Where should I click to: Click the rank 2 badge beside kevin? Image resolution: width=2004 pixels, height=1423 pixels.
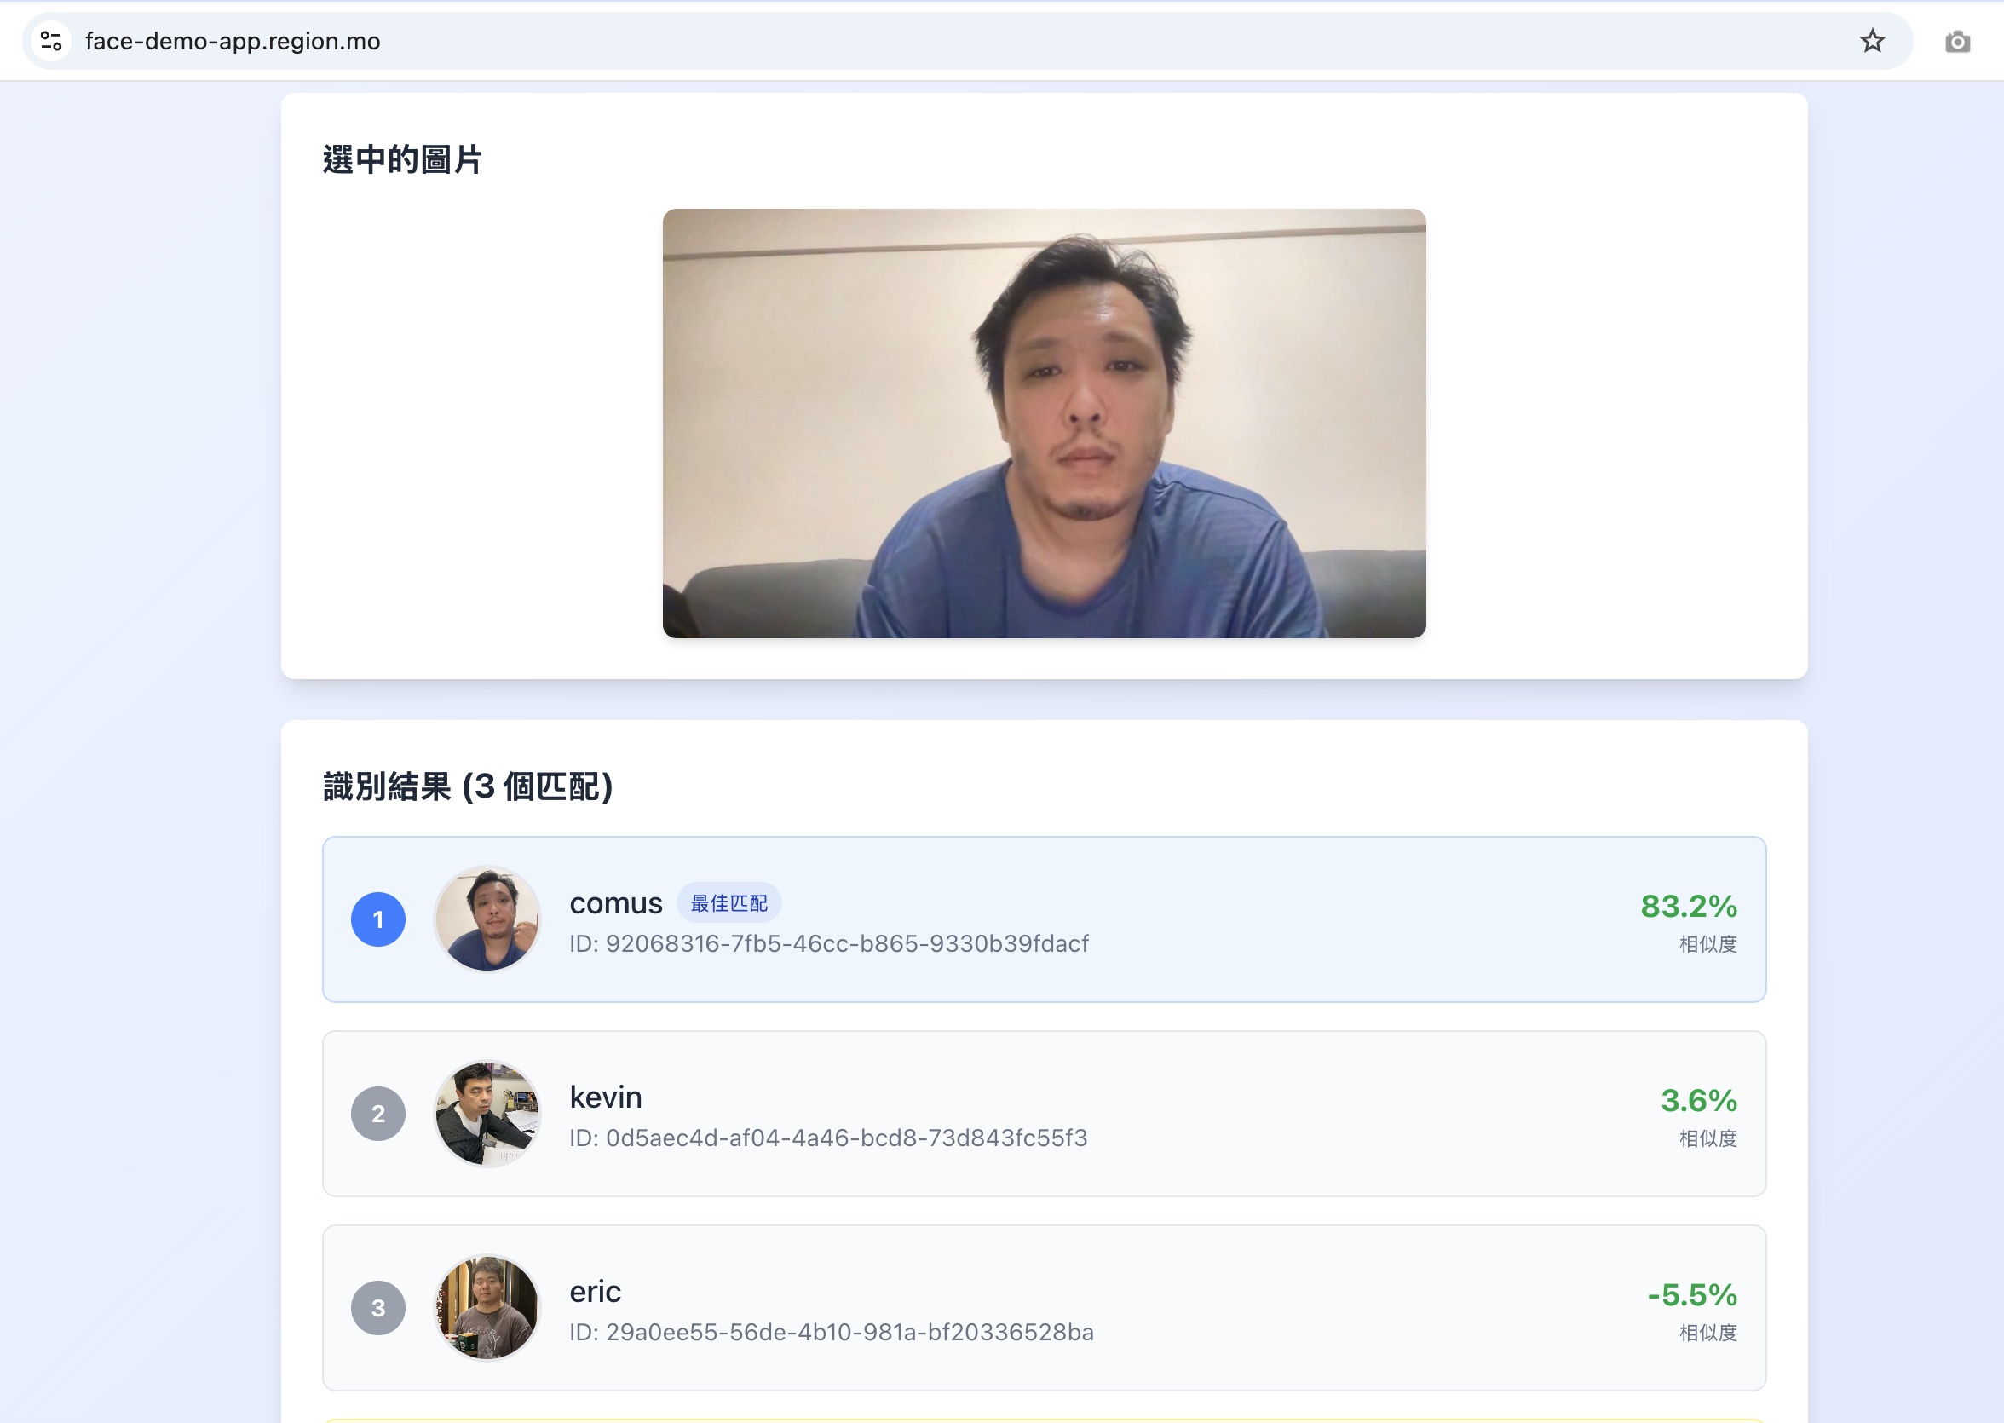[x=378, y=1114]
